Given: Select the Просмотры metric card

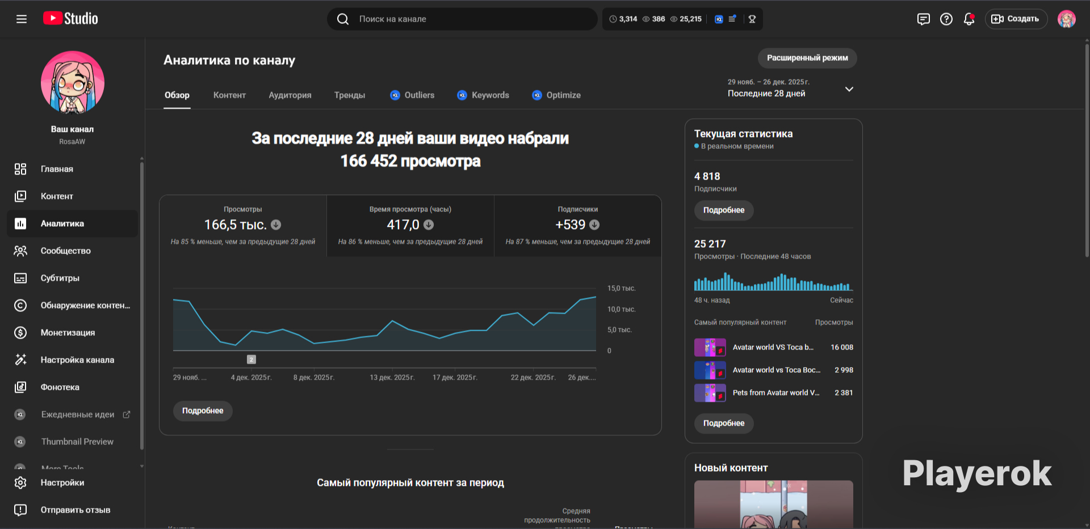Looking at the screenshot, I should tap(243, 226).
